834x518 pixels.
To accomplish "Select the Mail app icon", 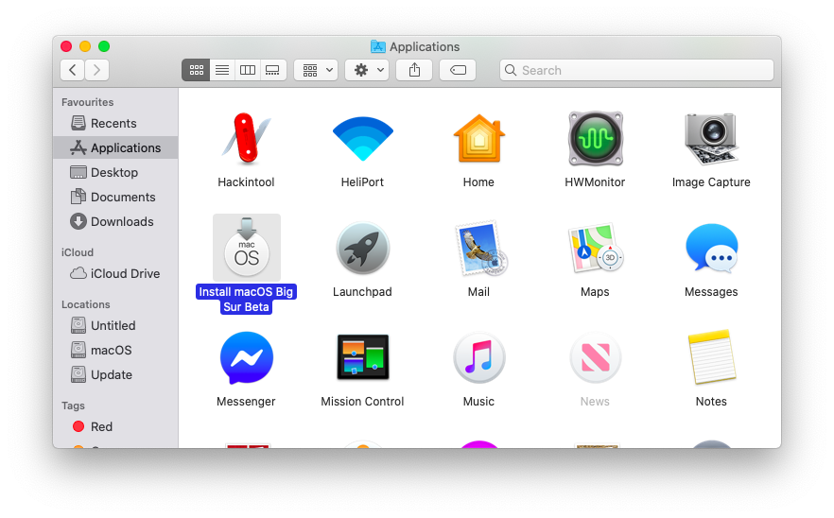I will tap(480, 249).
